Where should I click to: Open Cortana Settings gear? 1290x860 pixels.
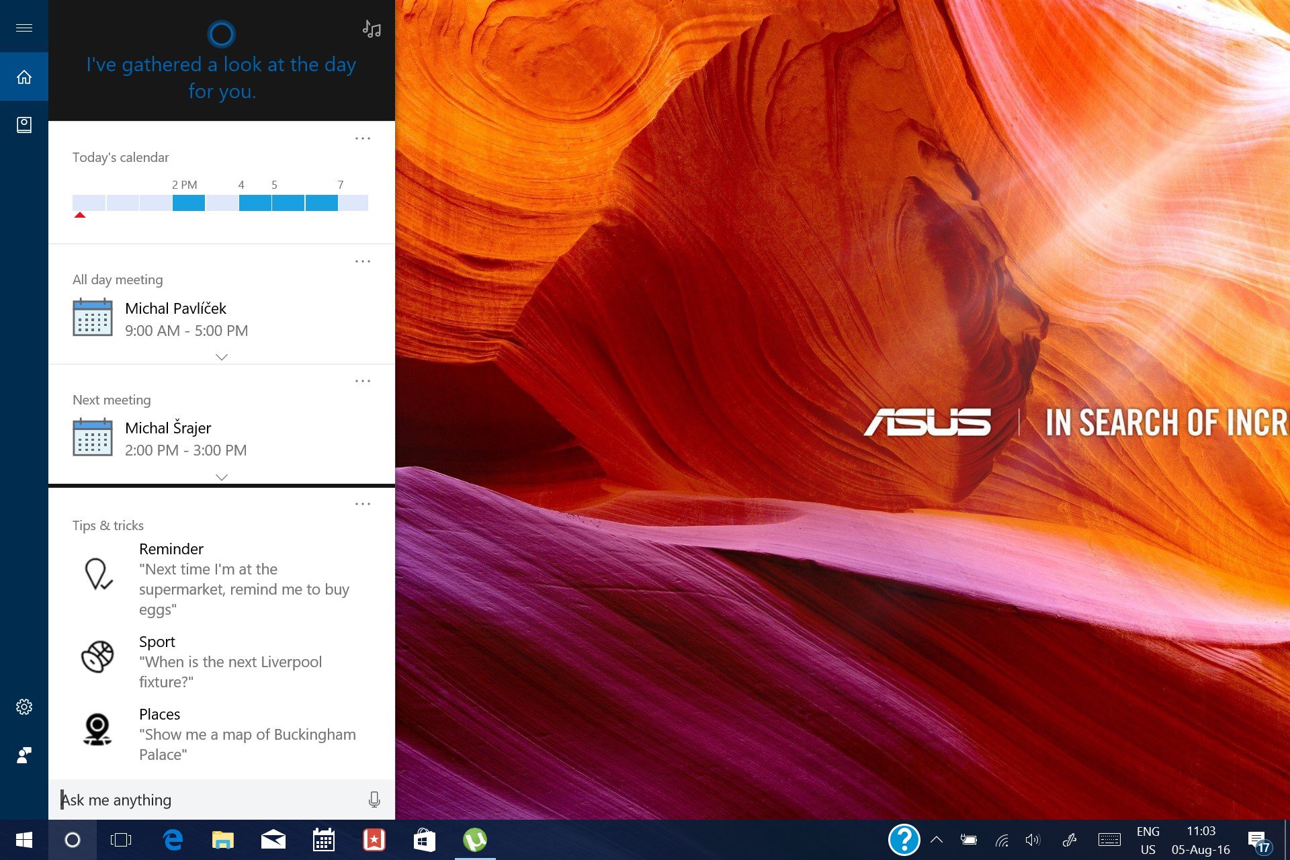pyautogui.click(x=24, y=707)
